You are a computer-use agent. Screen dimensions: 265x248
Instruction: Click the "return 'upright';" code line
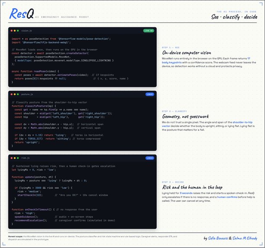[x=27, y=142]
